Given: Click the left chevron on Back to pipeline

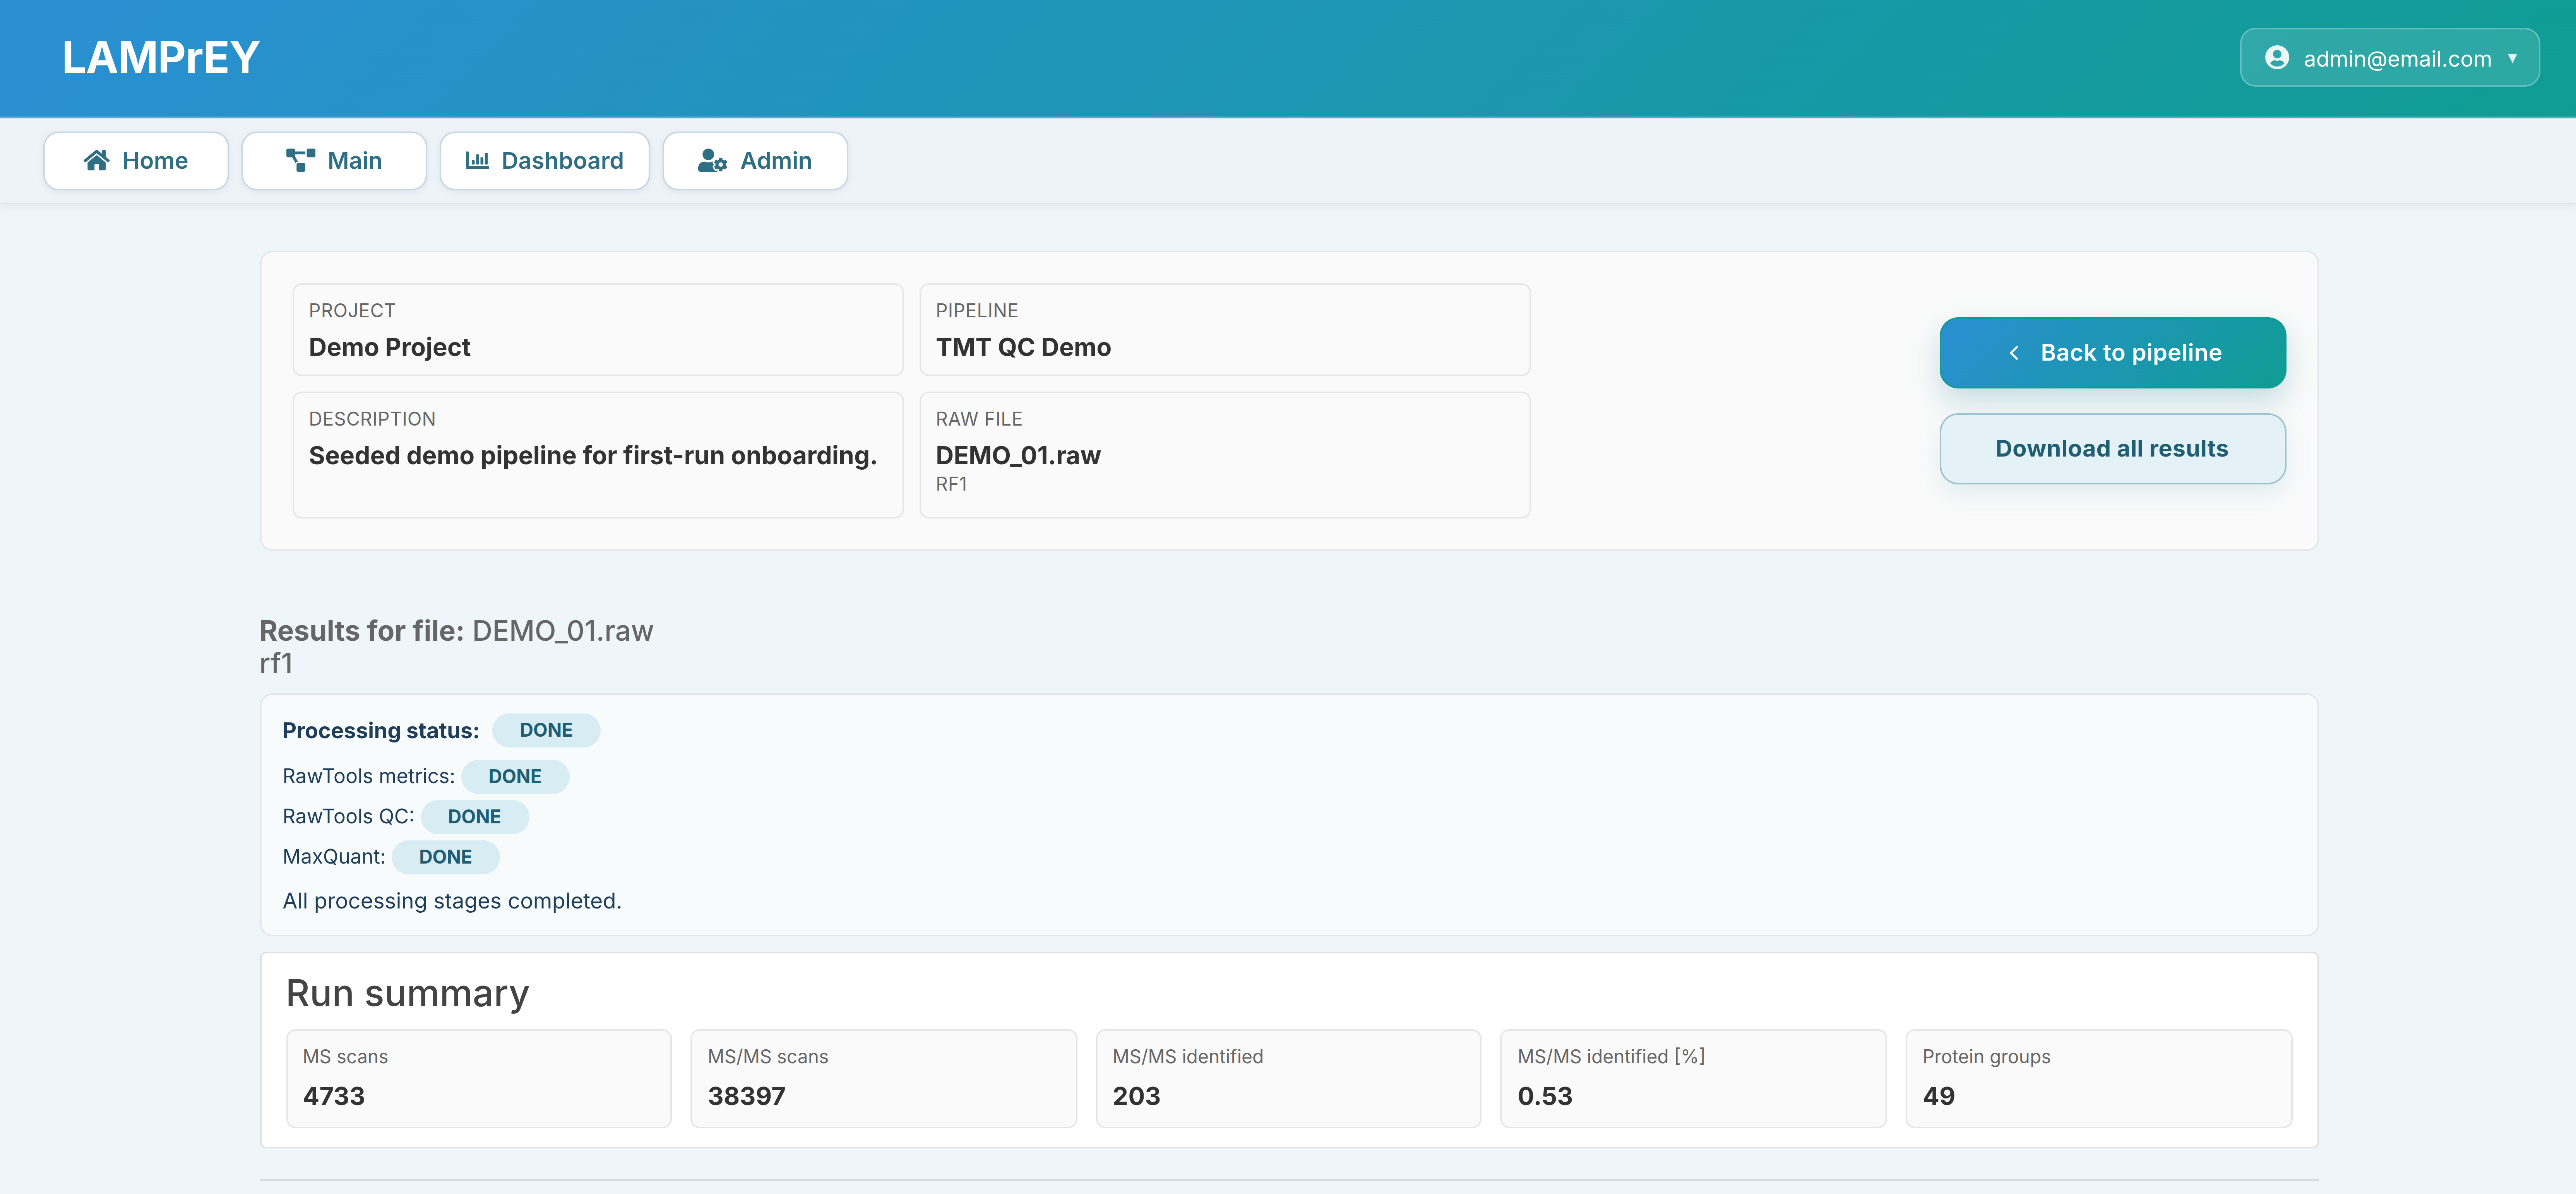Looking at the screenshot, I should tap(2014, 353).
